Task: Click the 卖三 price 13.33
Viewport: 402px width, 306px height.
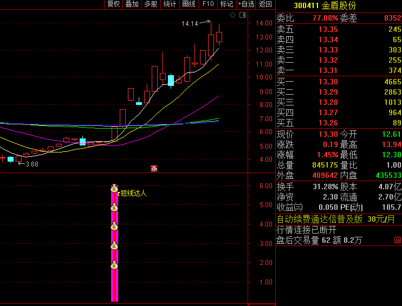Action: click(x=328, y=50)
